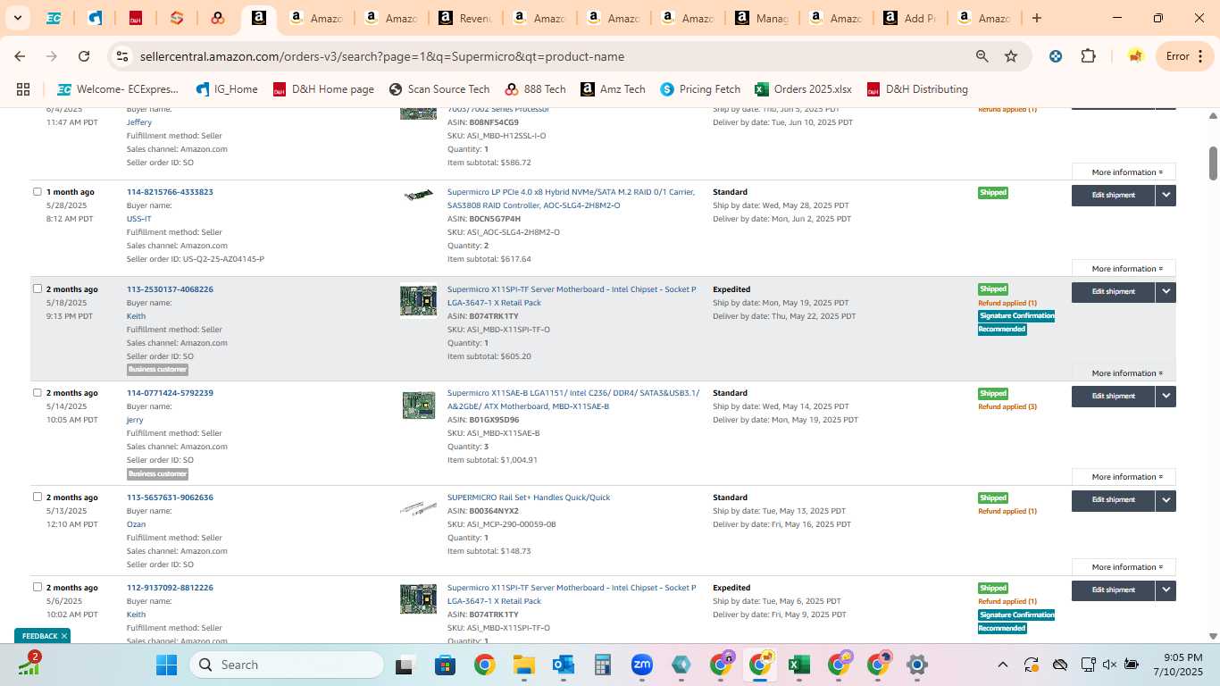This screenshot has width=1220, height=686.
Task: Expand Edit shipment dropdown for jerry order
Action: [1166, 396]
